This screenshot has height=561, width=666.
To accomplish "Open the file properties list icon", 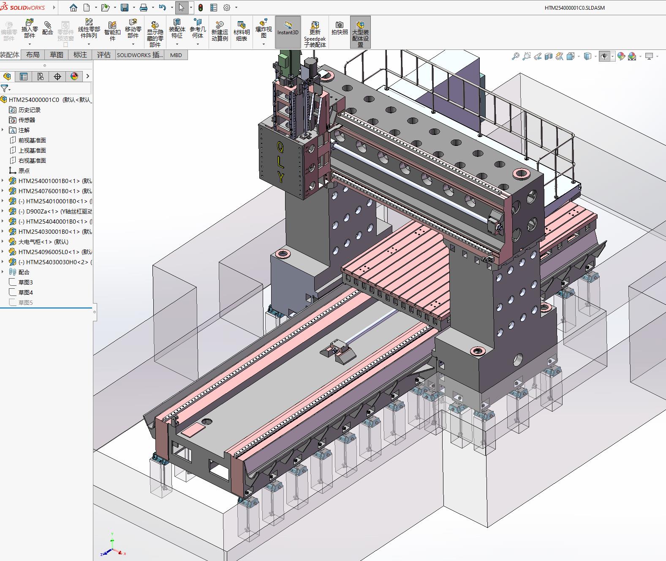I will click(x=214, y=8).
